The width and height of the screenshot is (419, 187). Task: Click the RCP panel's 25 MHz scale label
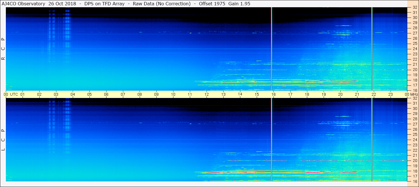point(415,44)
